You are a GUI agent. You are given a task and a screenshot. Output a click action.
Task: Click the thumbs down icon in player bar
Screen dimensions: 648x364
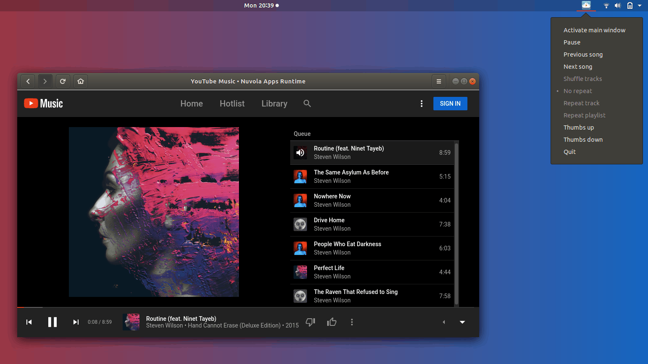click(310, 322)
